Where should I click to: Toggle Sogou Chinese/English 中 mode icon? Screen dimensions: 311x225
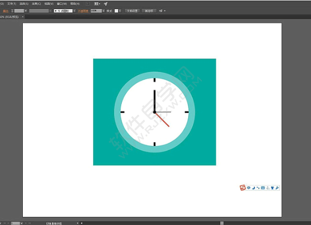pyautogui.click(x=249, y=188)
